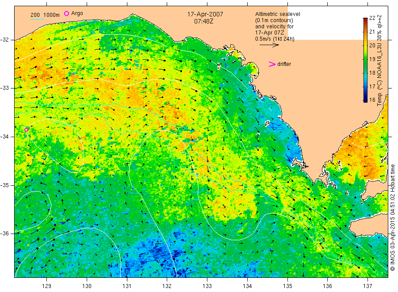This screenshot has height=292, width=398.
Task: Click the IMOS copyright timestamp text
Action: click(x=392, y=217)
